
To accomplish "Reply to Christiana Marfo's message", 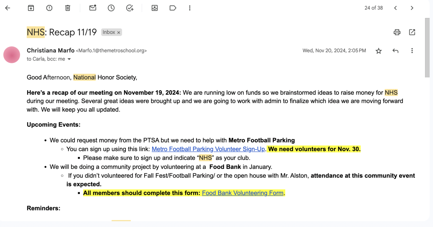I will [395, 51].
